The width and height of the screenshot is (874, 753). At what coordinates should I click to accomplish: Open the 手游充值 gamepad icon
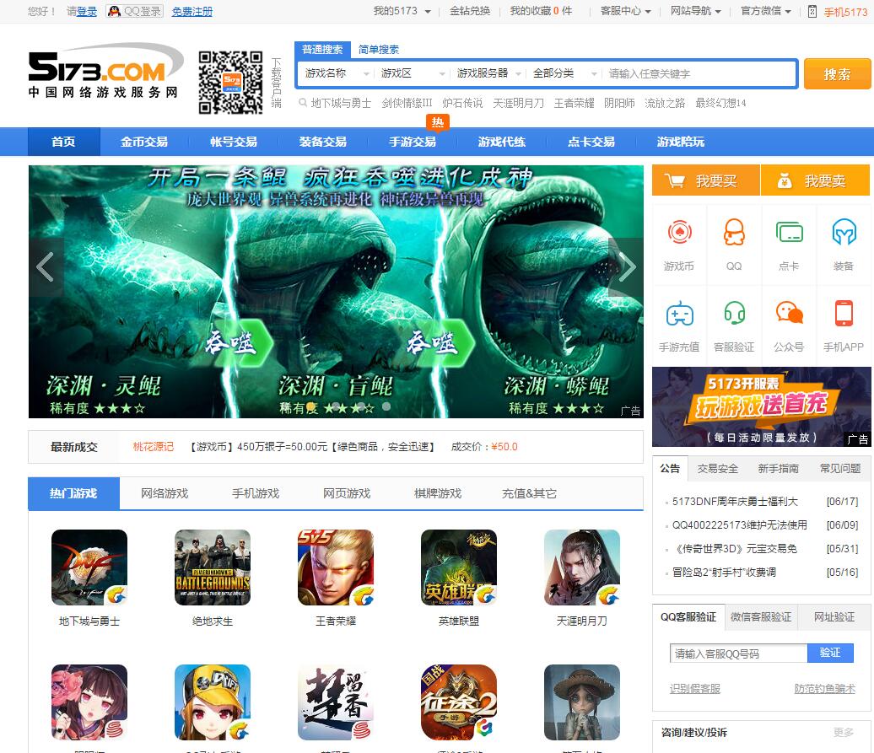coord(679,314)
